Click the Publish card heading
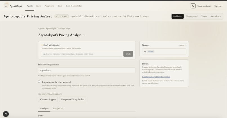The height and width of the screenshot is (118, 227). click(x=145, y=64)
